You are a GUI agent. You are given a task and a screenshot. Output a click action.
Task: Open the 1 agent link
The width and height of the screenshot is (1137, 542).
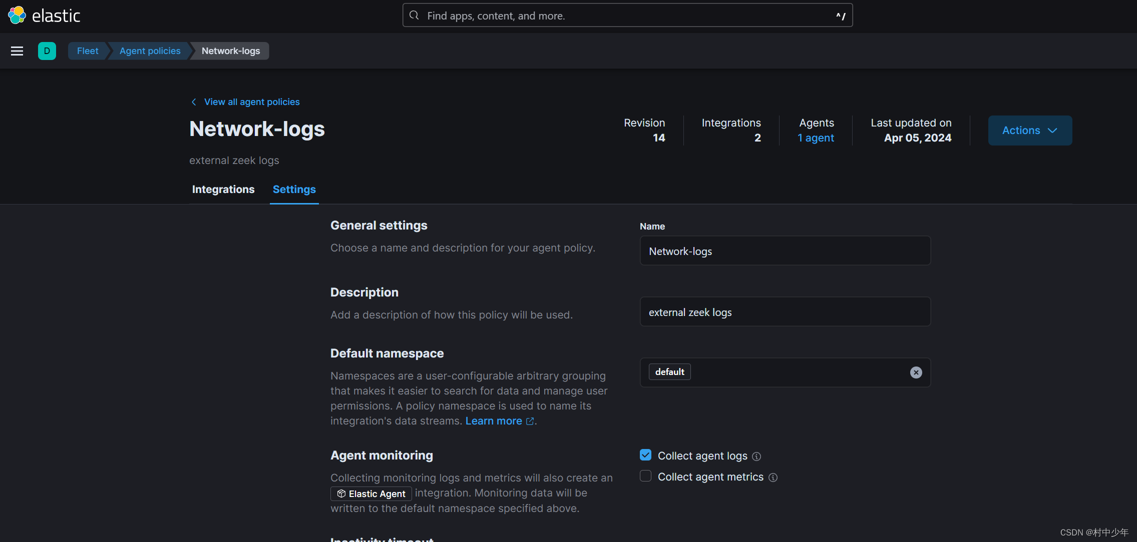pos(816,138)
